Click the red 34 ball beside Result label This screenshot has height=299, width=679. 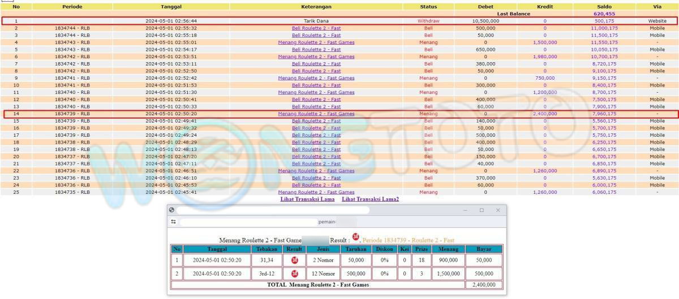(x=356, y=237)
